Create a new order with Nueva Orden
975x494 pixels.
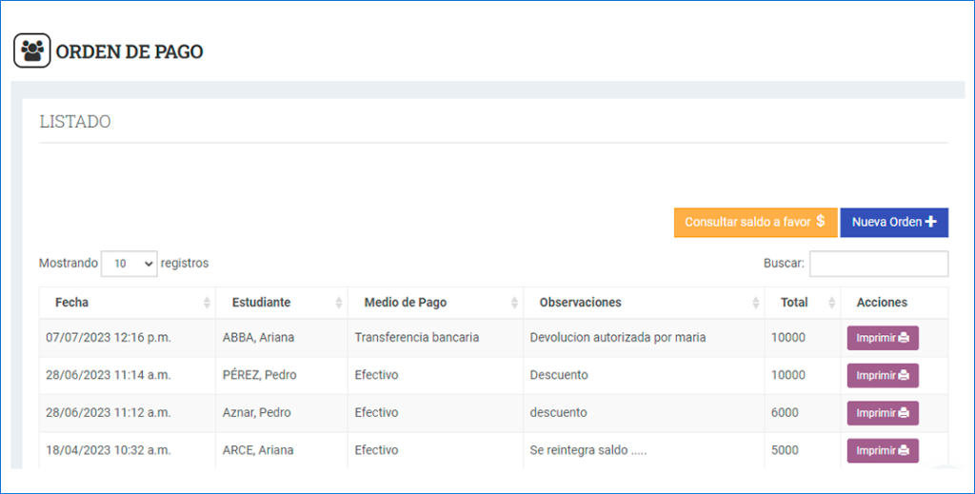893,222
